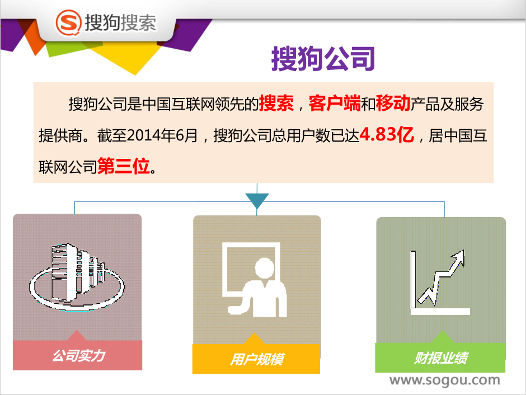The image size is (526, 395).
Task: Click the 搜狗搜索 logo text
Action: point(120,23)
